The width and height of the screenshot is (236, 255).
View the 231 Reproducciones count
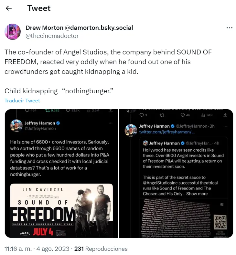tap(101, 249)
